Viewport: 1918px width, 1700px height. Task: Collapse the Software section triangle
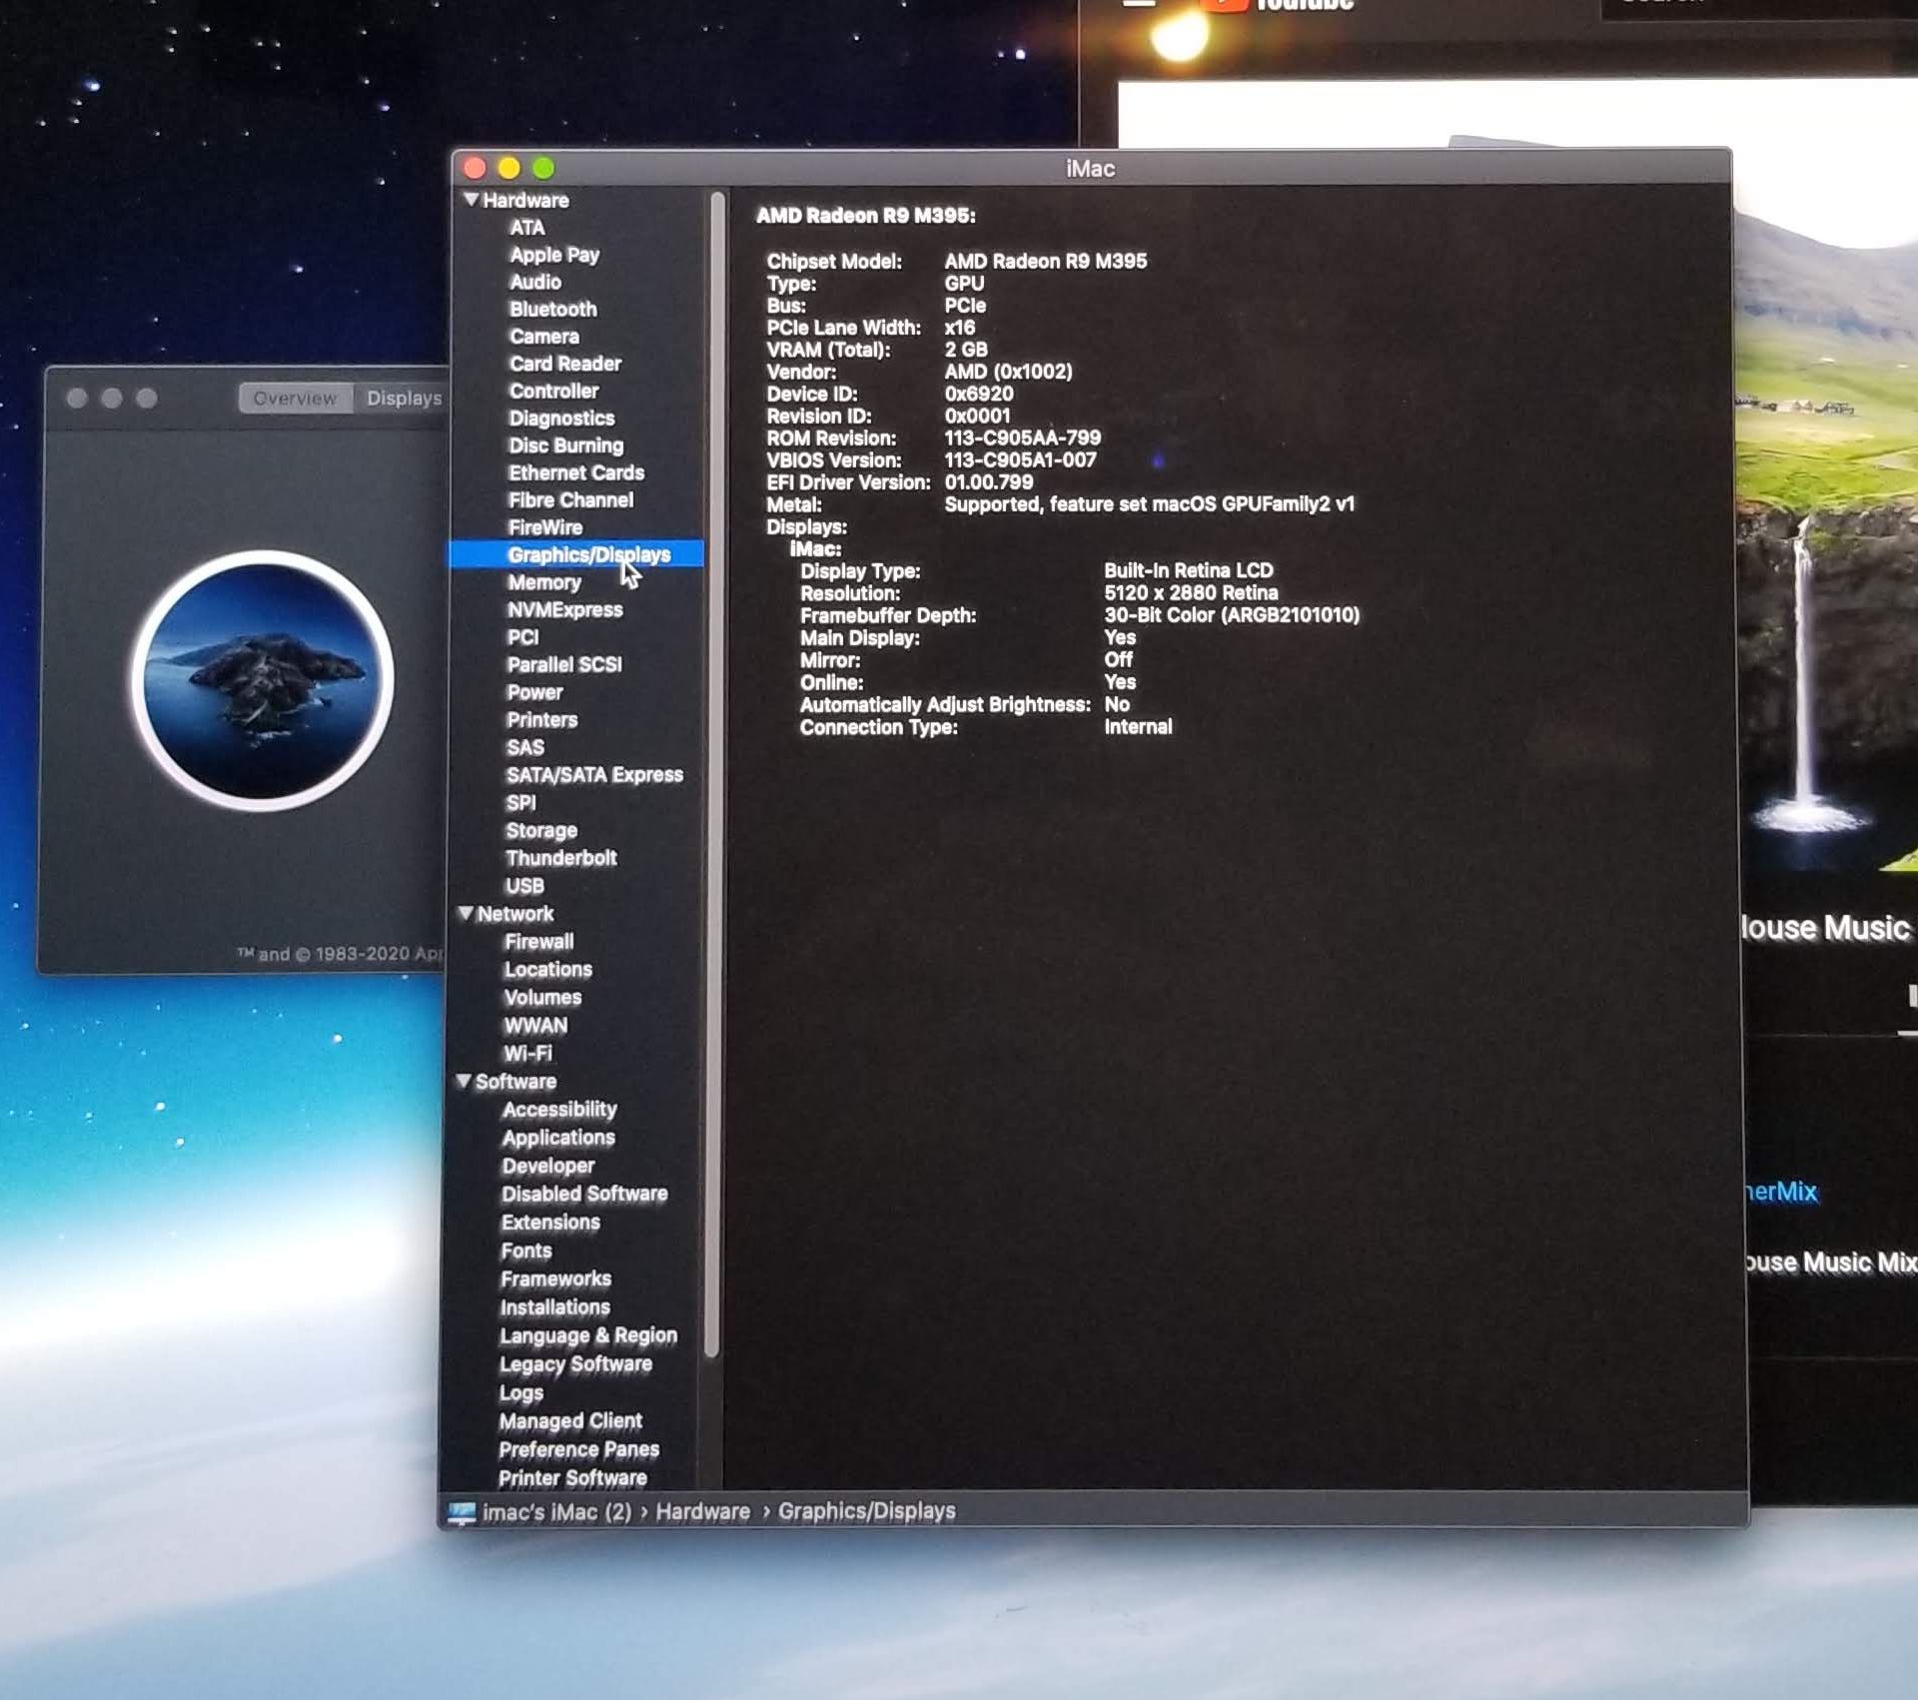pos(464,1081)
